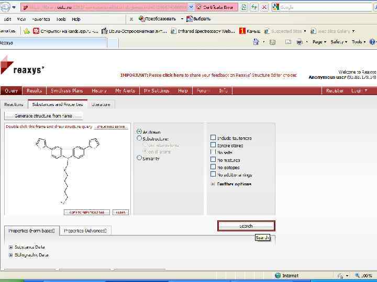Switch to the Reactions tab

[x=14, y=104]
